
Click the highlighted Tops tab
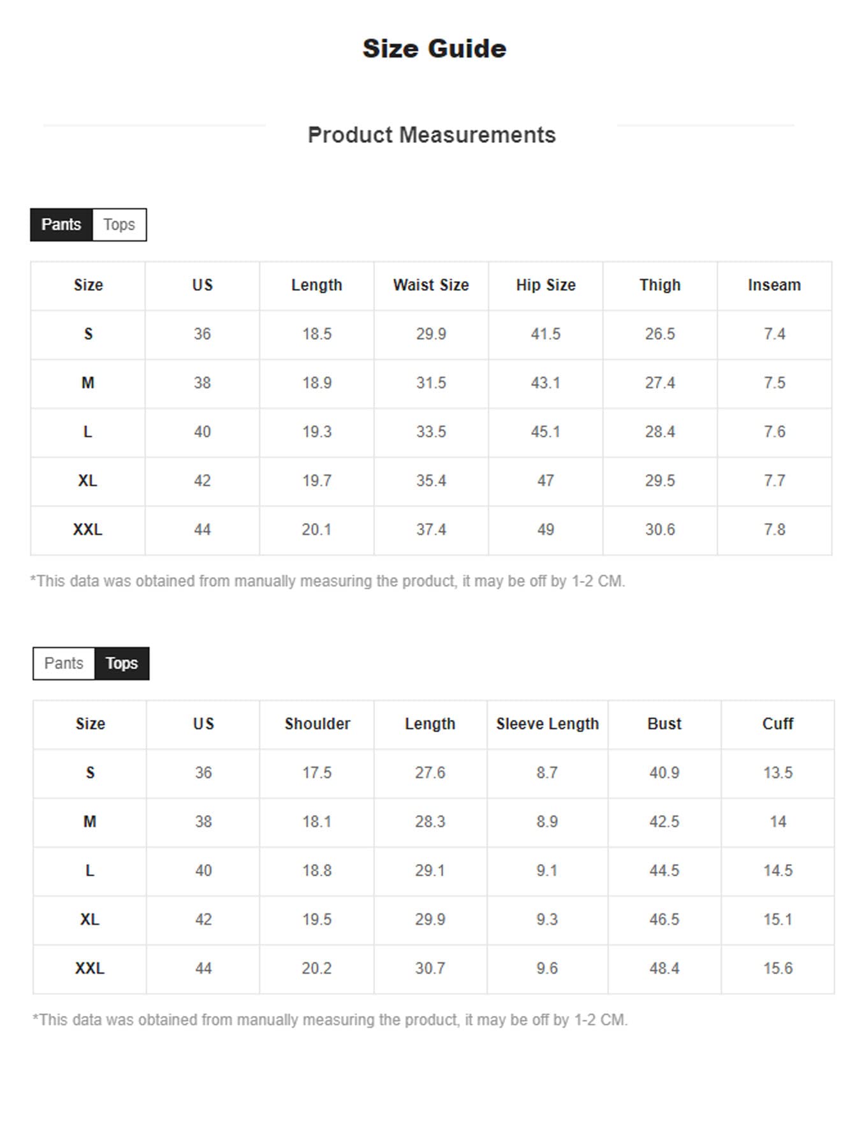pyautogui.click(x=122, y=663)
